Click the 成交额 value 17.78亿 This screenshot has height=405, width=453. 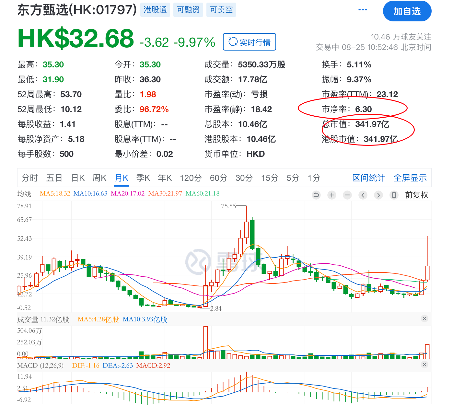click(253, 79)
